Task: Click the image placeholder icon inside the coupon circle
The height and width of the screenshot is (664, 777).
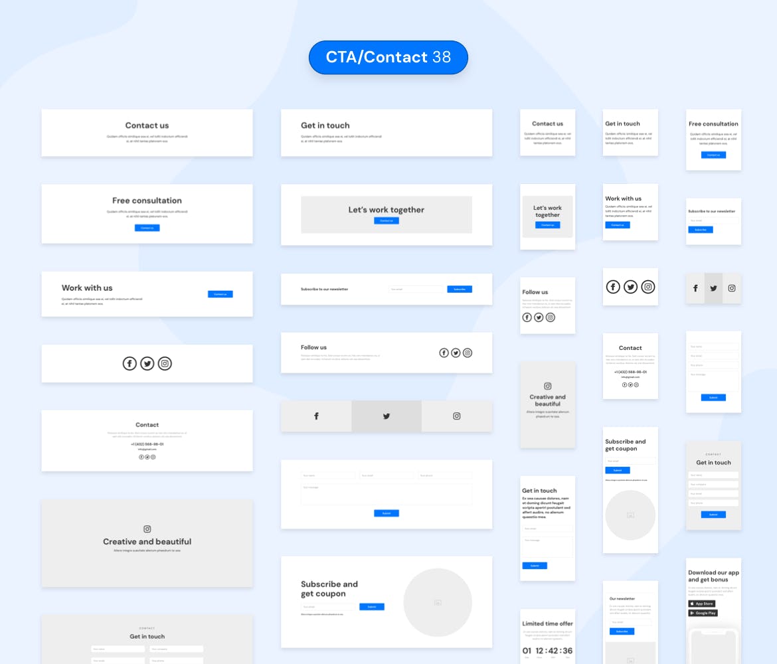Action: pos(438,602)
